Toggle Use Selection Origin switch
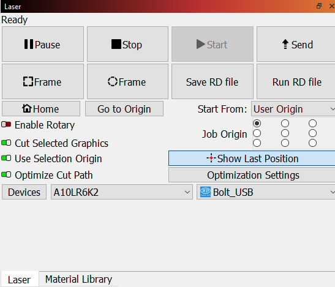Image resolution: width=335 pixels, height=287 pixels. (6, 158)
